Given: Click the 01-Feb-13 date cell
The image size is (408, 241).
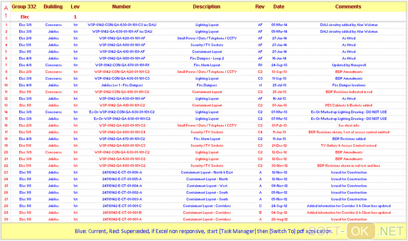Looking at the screenshot, I should tap(279, 126).
